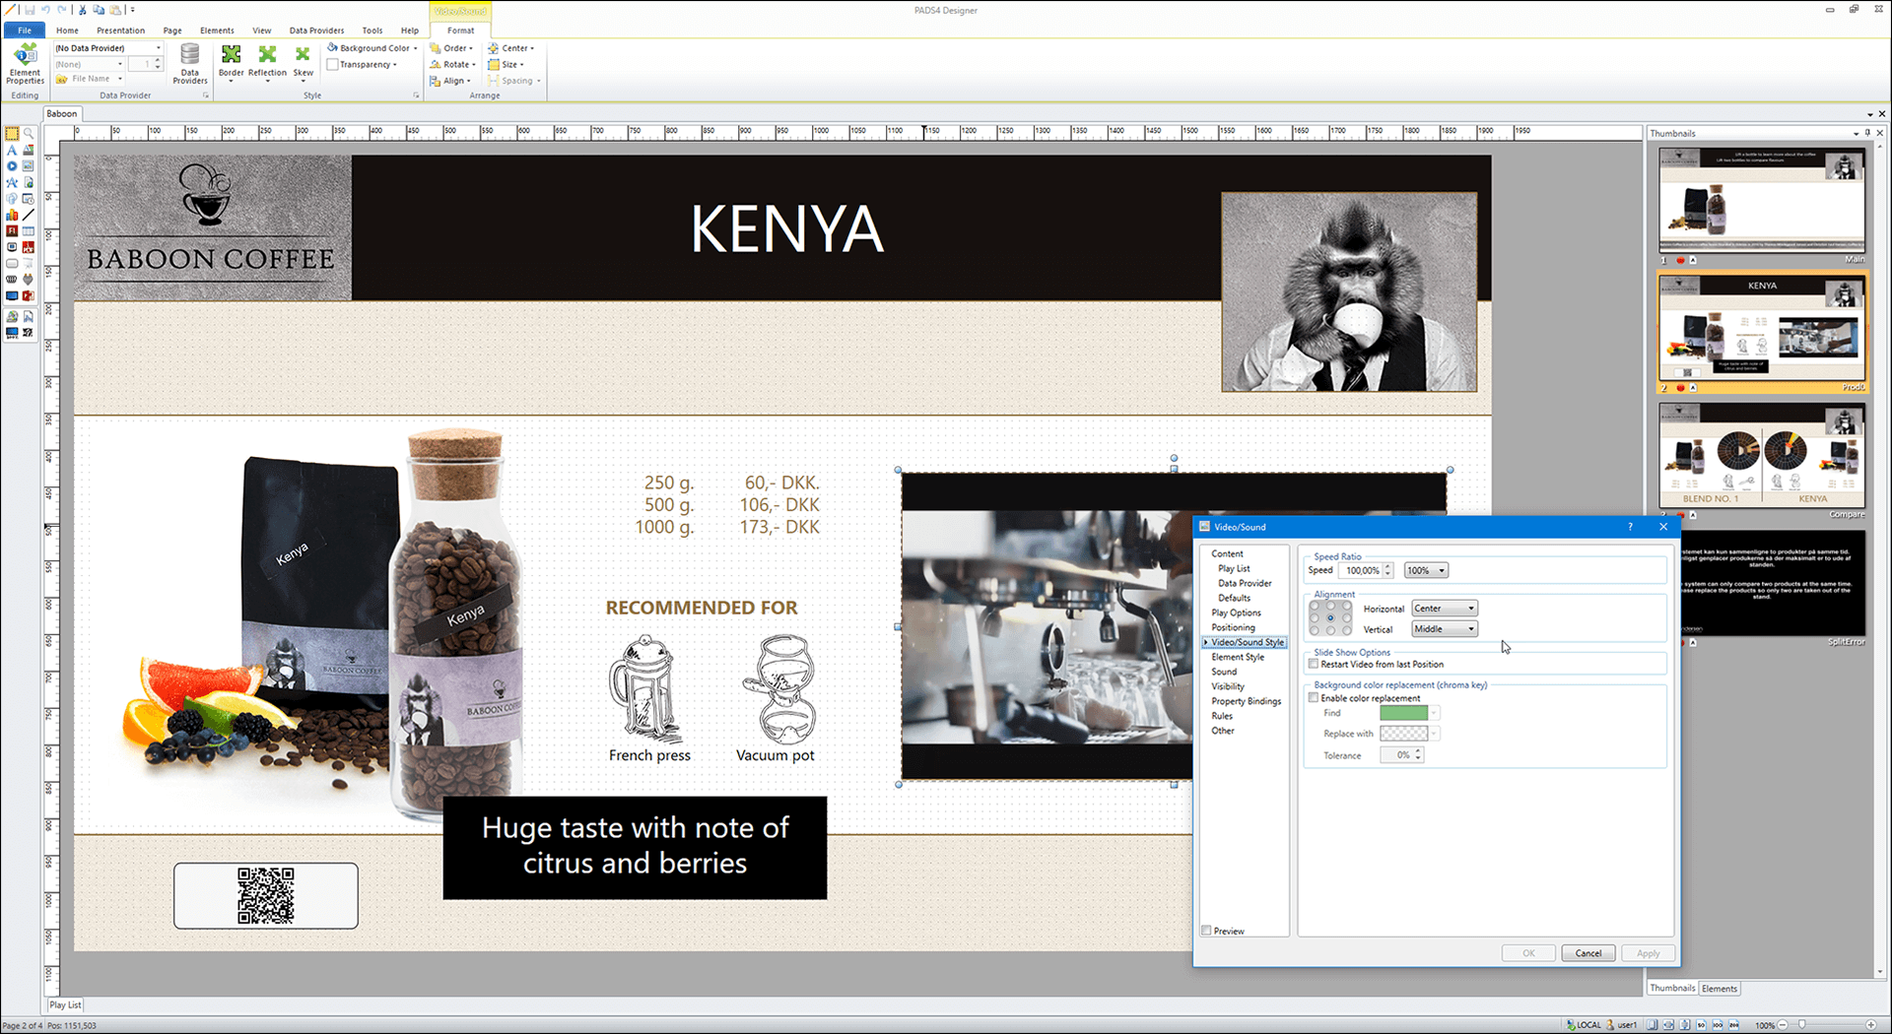
Task: Switch to the Presentation ribbon tab
Action: click(x=120, y=31)
